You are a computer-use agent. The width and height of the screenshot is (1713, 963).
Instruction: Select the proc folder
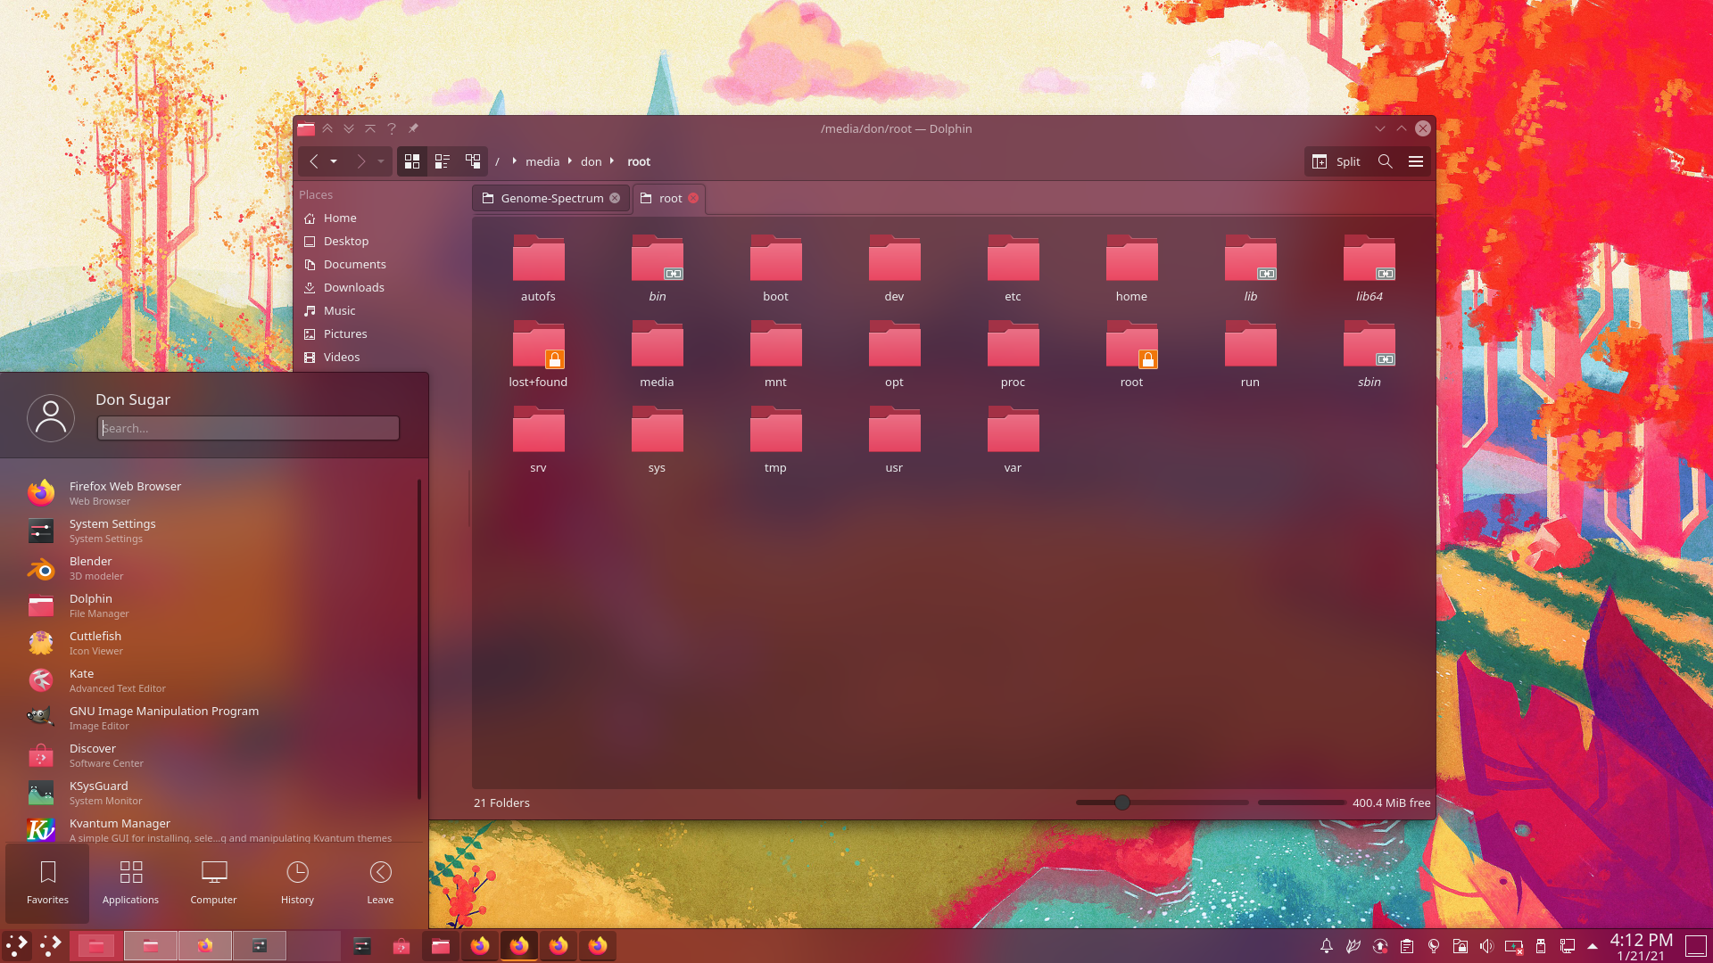(x=1013, y=353)
